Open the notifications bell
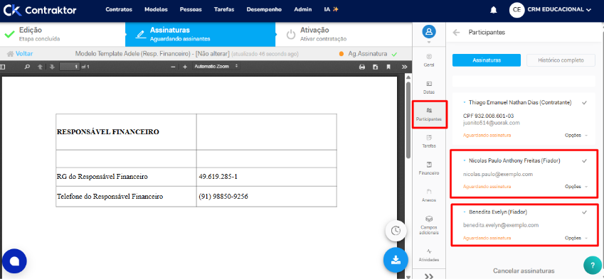Image resolution: width=604 pixels, height=279 pixels. (494, 11)
